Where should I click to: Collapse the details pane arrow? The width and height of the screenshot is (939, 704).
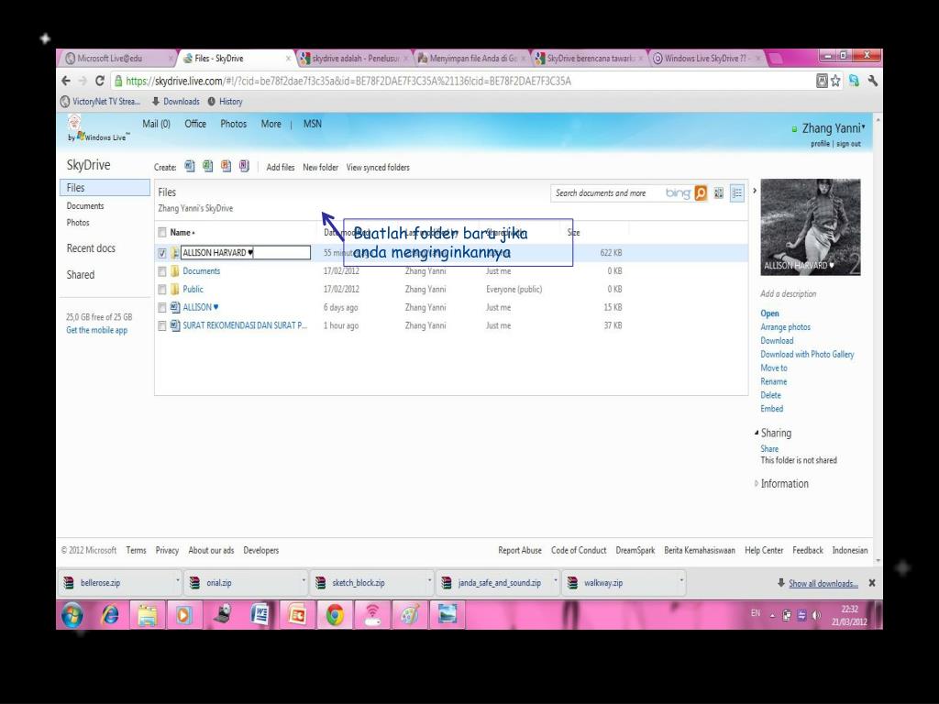point(755,191)
